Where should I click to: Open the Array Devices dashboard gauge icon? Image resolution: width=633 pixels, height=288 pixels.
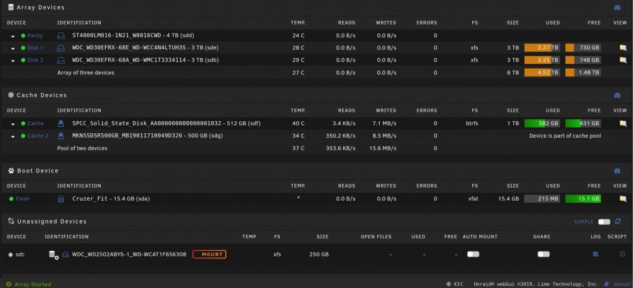tap(617, 7)
